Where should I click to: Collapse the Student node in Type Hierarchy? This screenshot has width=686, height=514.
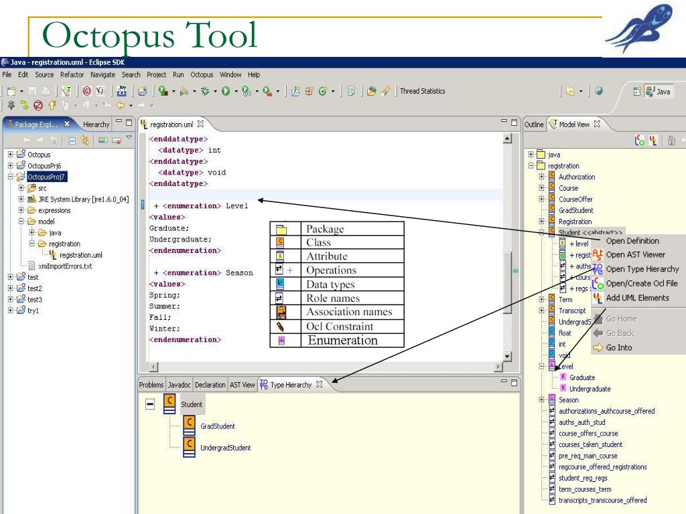pos(150,404)
